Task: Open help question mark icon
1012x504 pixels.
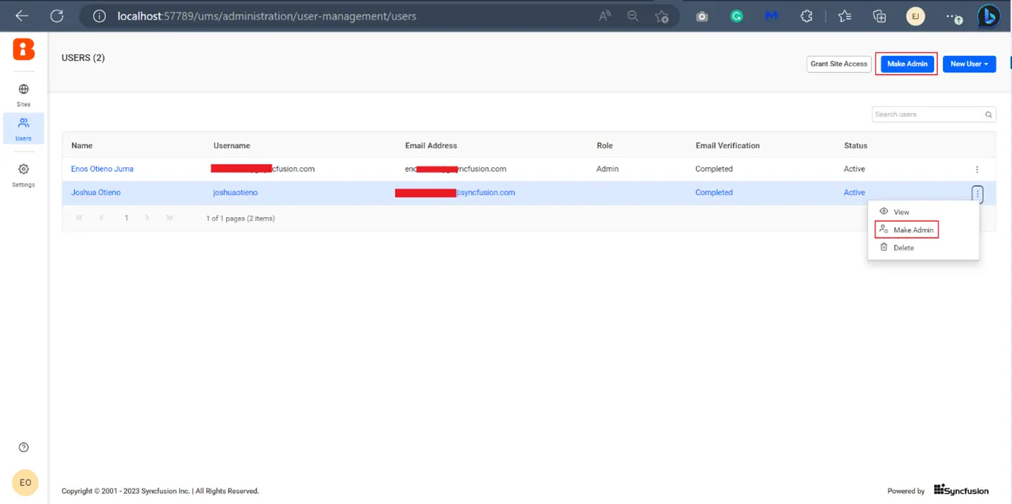Action: [23, 448]
